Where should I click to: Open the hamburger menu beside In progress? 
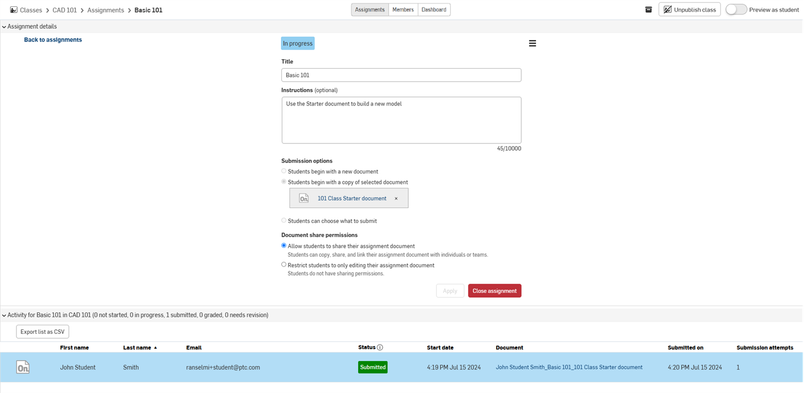[x=532, y=44]
